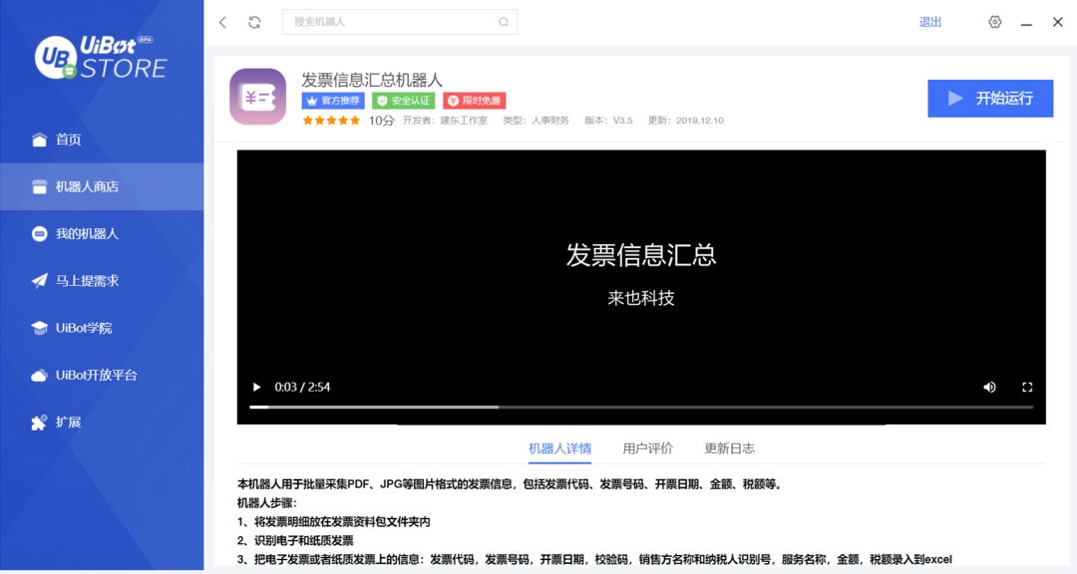Click the 限时免费 badge
This screenshot has width=1077, height=574.
[x=475, y=101]
